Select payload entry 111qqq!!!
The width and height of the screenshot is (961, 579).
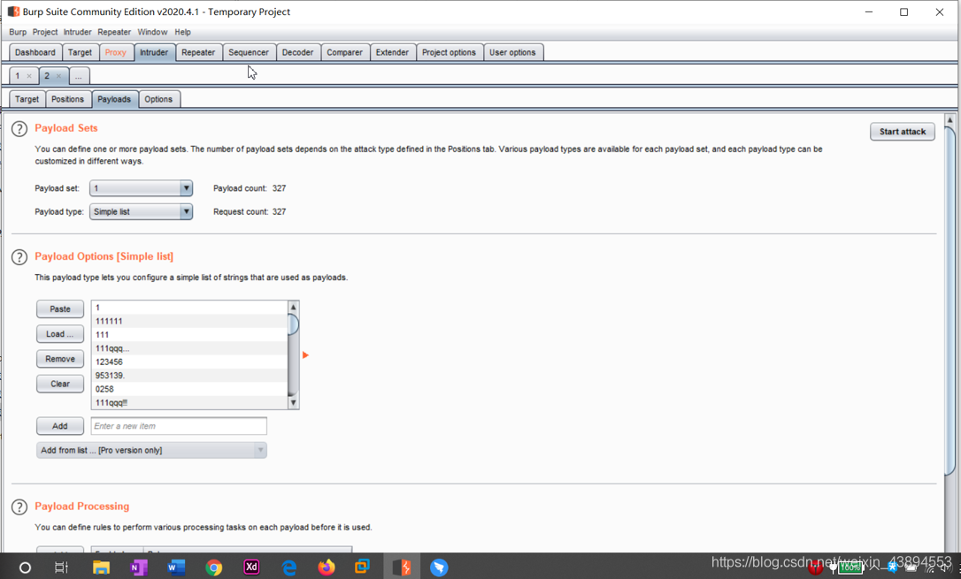click(189, 402)
